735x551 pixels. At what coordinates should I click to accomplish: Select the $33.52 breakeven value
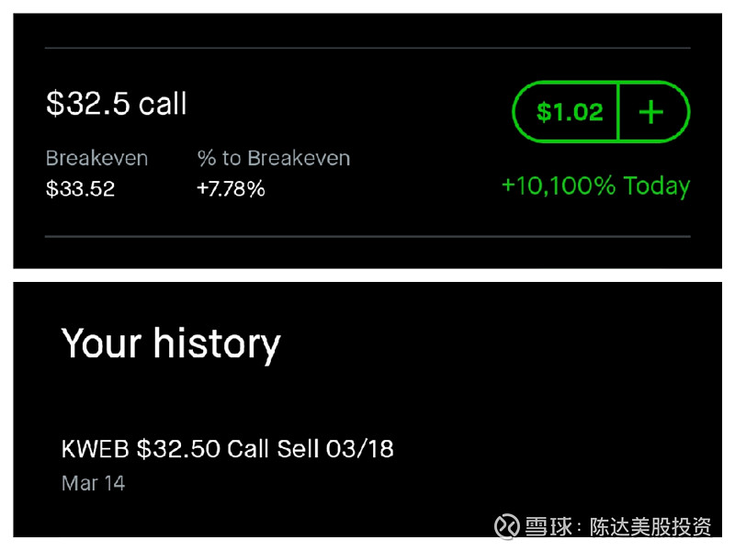pos(80,189)
